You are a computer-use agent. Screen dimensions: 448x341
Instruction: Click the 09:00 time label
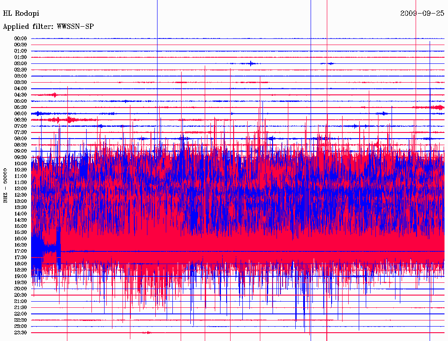(x=20, y=151)
